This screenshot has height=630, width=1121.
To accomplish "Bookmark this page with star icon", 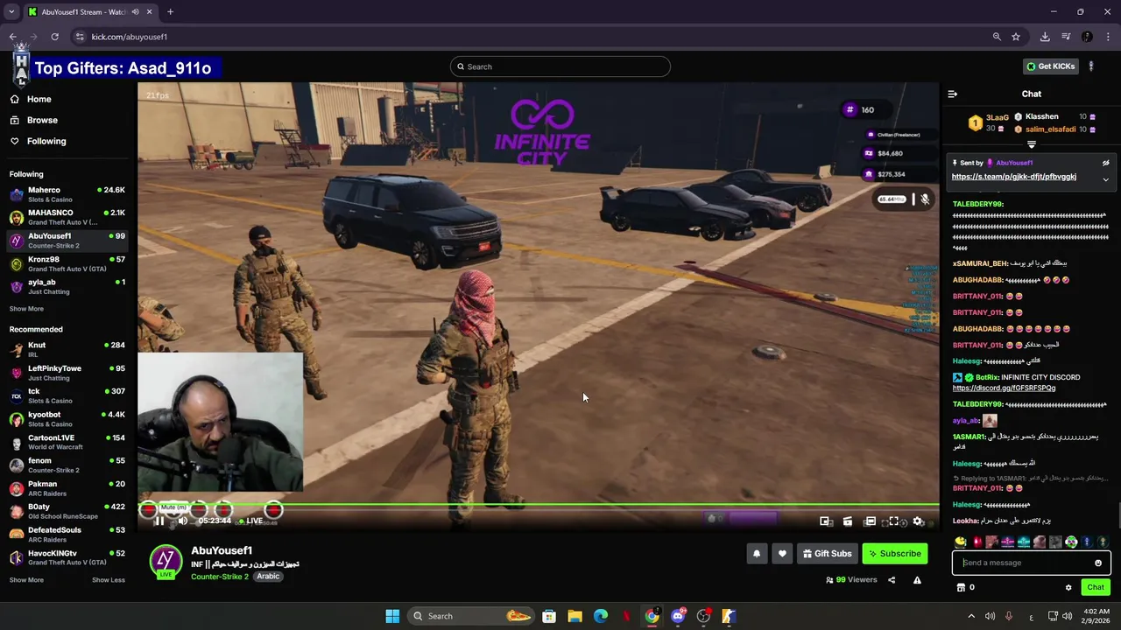I will click(1016, 37).
